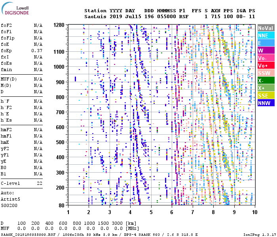Viewport: 277px width, 237px height.
Task: Select the NoVal legend swatch
Action: (x=266, y=28)
